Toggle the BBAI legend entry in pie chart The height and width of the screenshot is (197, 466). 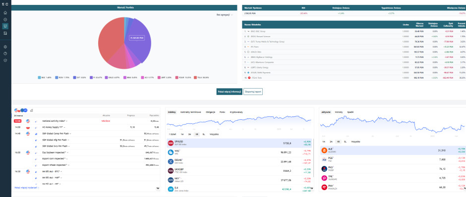pyautogui.click(x=130, y=78)
